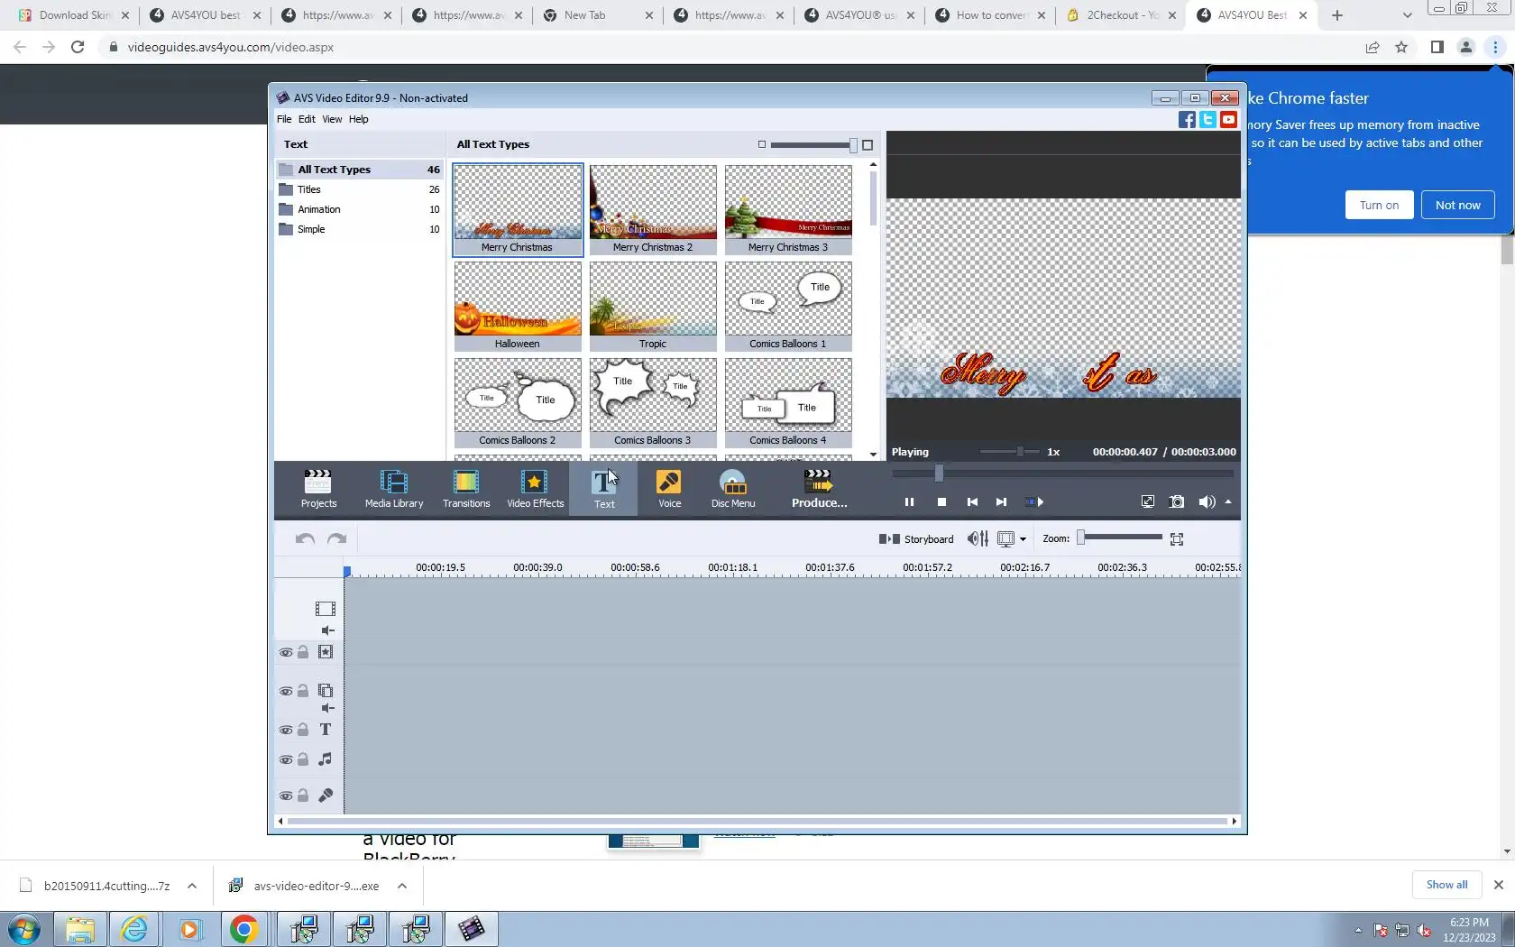Select the All Text Types category

pos(360,170)
